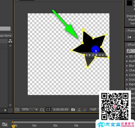This screenshot has width=135, height=128.
Task: Toggle mask and shape path visibility
Action: click(48, 109)
